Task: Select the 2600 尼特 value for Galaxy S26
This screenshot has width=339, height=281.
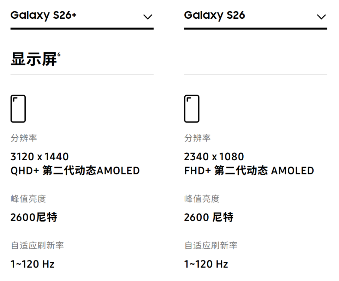Action: click(209, 217)
